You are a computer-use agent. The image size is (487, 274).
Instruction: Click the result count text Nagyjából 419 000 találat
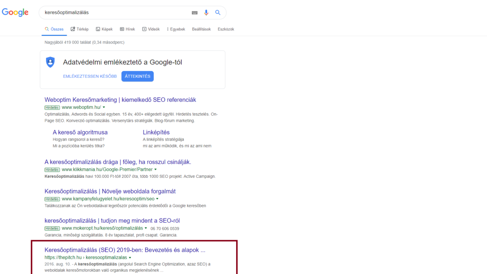pos(67,42)
